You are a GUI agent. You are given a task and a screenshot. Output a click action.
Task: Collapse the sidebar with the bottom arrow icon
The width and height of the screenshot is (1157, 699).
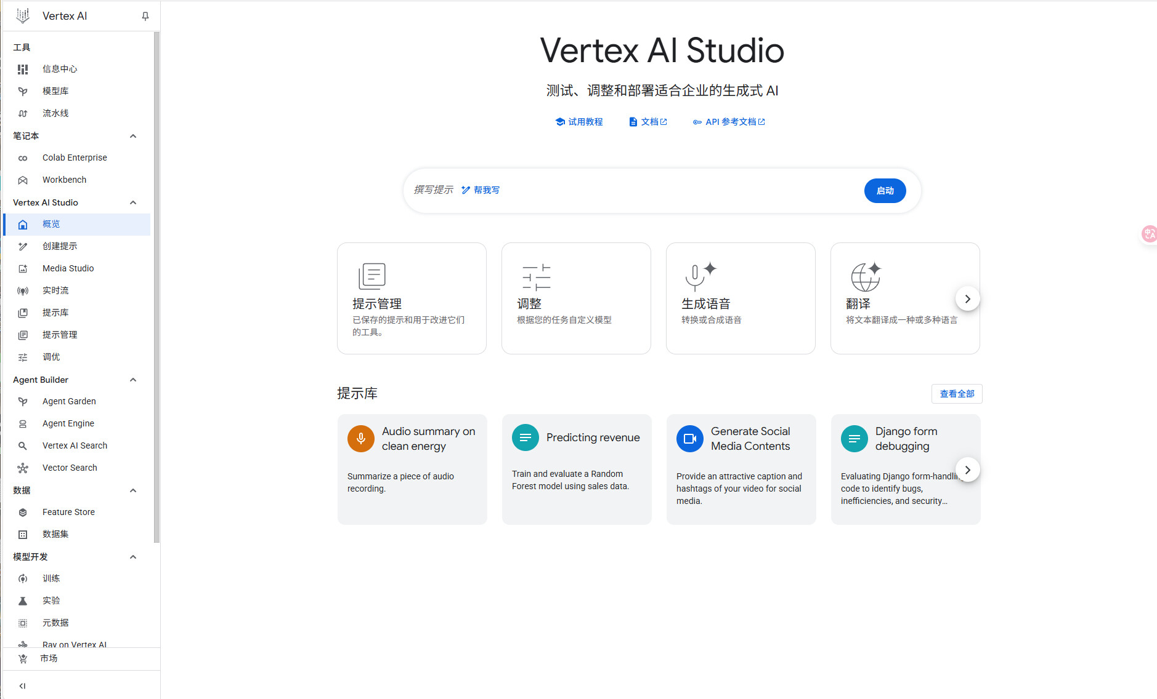point(22,685)
